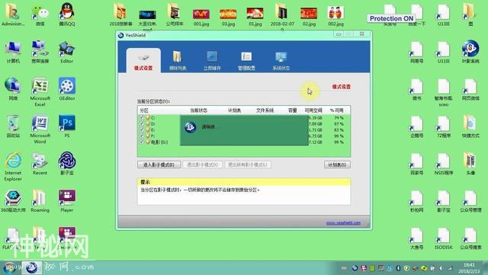Click the % 可用 column header
The height and width of the screenshot is (275, 488).
coord(336,110)
